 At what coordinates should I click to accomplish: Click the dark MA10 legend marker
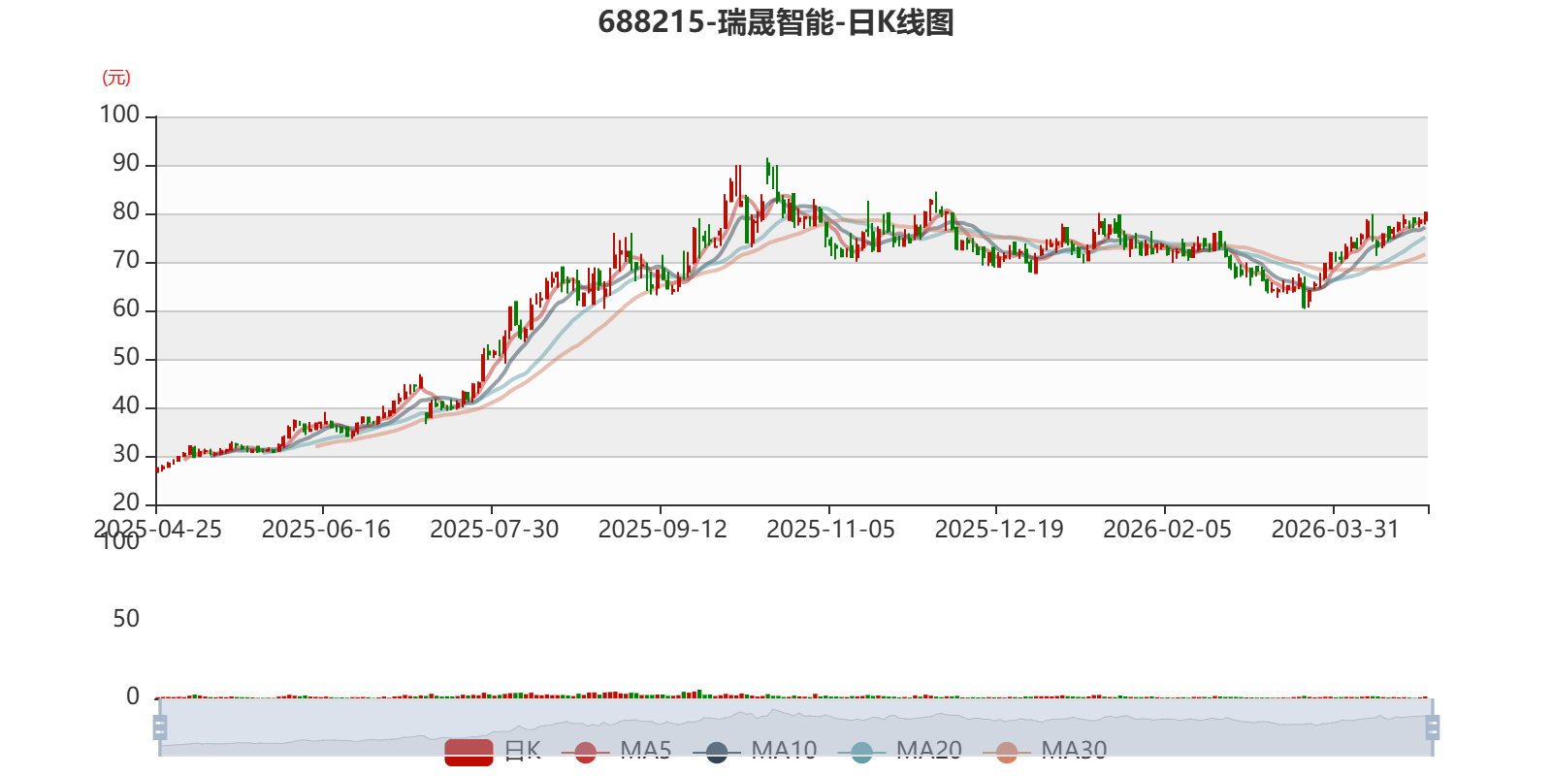tap(717, 752)
